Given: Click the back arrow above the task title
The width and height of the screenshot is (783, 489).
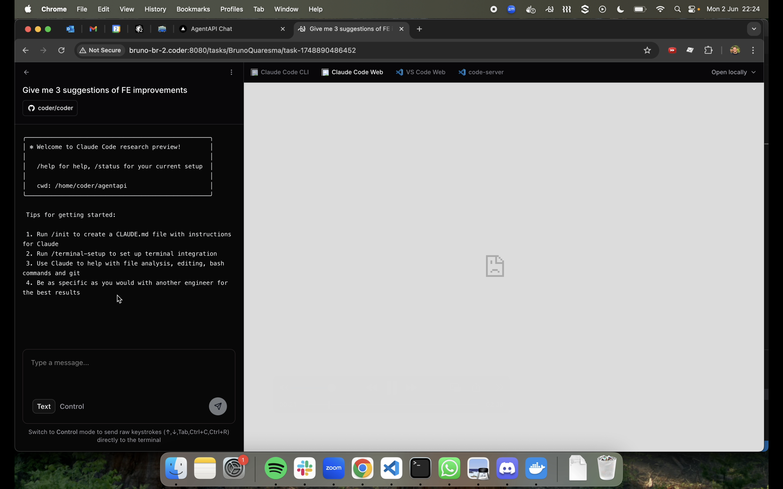Looking at the screenshot, I should [x=27, y=72].
